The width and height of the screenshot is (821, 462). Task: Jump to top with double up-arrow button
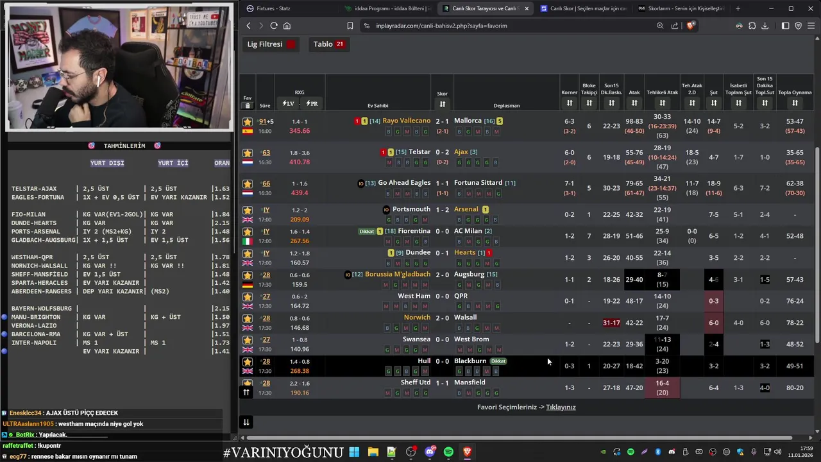[246, 392]
